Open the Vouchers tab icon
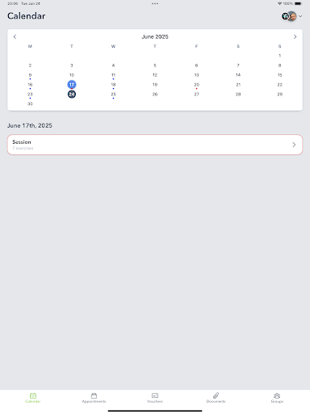 pyautogui.click(x=155, y=395)
